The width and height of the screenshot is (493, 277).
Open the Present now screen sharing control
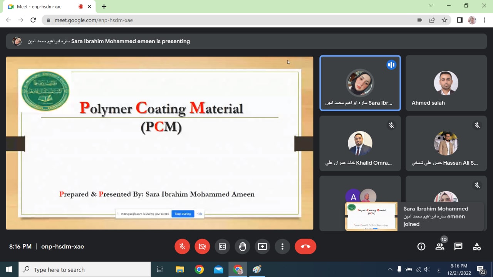coord(262,246)
